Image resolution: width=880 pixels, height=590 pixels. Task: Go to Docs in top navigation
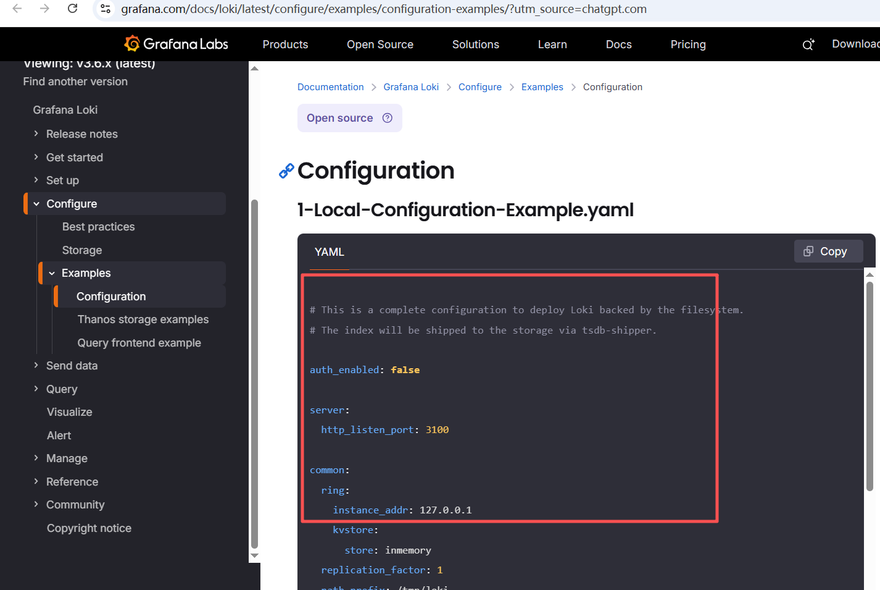[x=619, y=44]
